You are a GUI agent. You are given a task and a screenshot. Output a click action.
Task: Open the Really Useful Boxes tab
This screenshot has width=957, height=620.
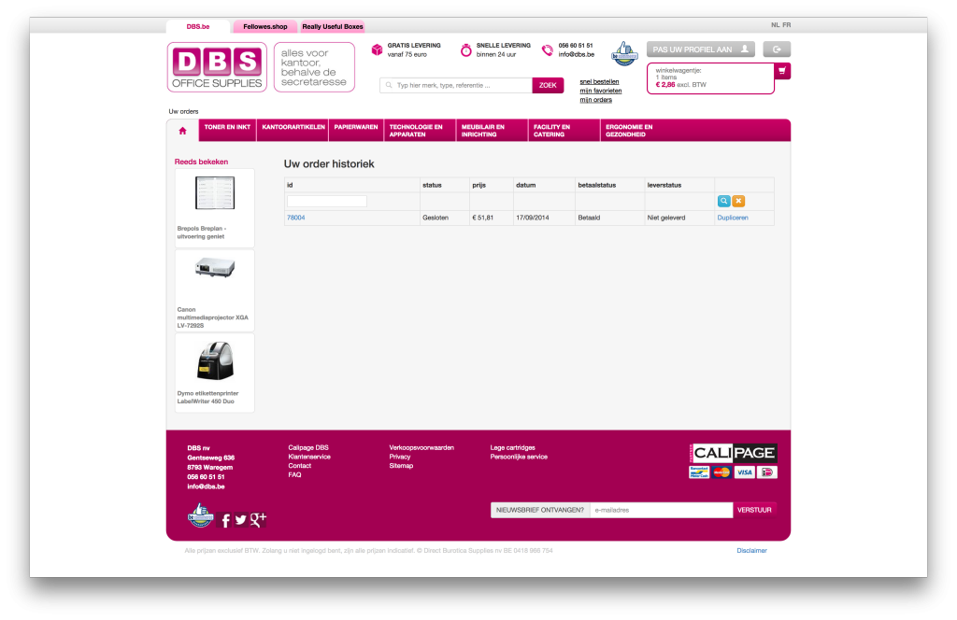(x=332, y=27)
